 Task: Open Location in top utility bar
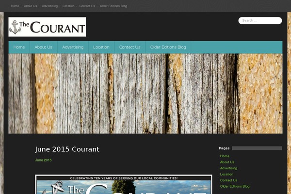[68, 6]
